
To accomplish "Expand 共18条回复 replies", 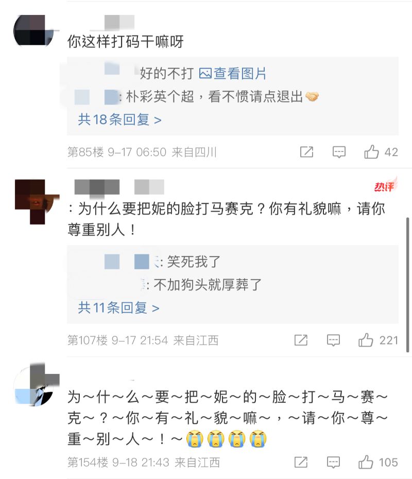I will pyautogui.click(x=119, y=119).
